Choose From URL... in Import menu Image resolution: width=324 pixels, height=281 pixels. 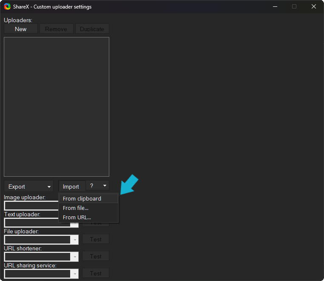(x=88, y=217)
